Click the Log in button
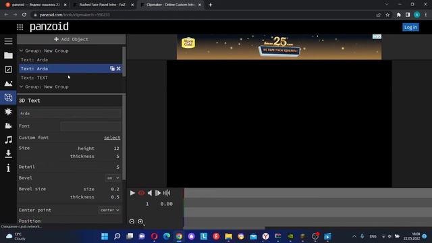Image resolution: width=432 pixels, height=243 pixels. tap(410, 27)
